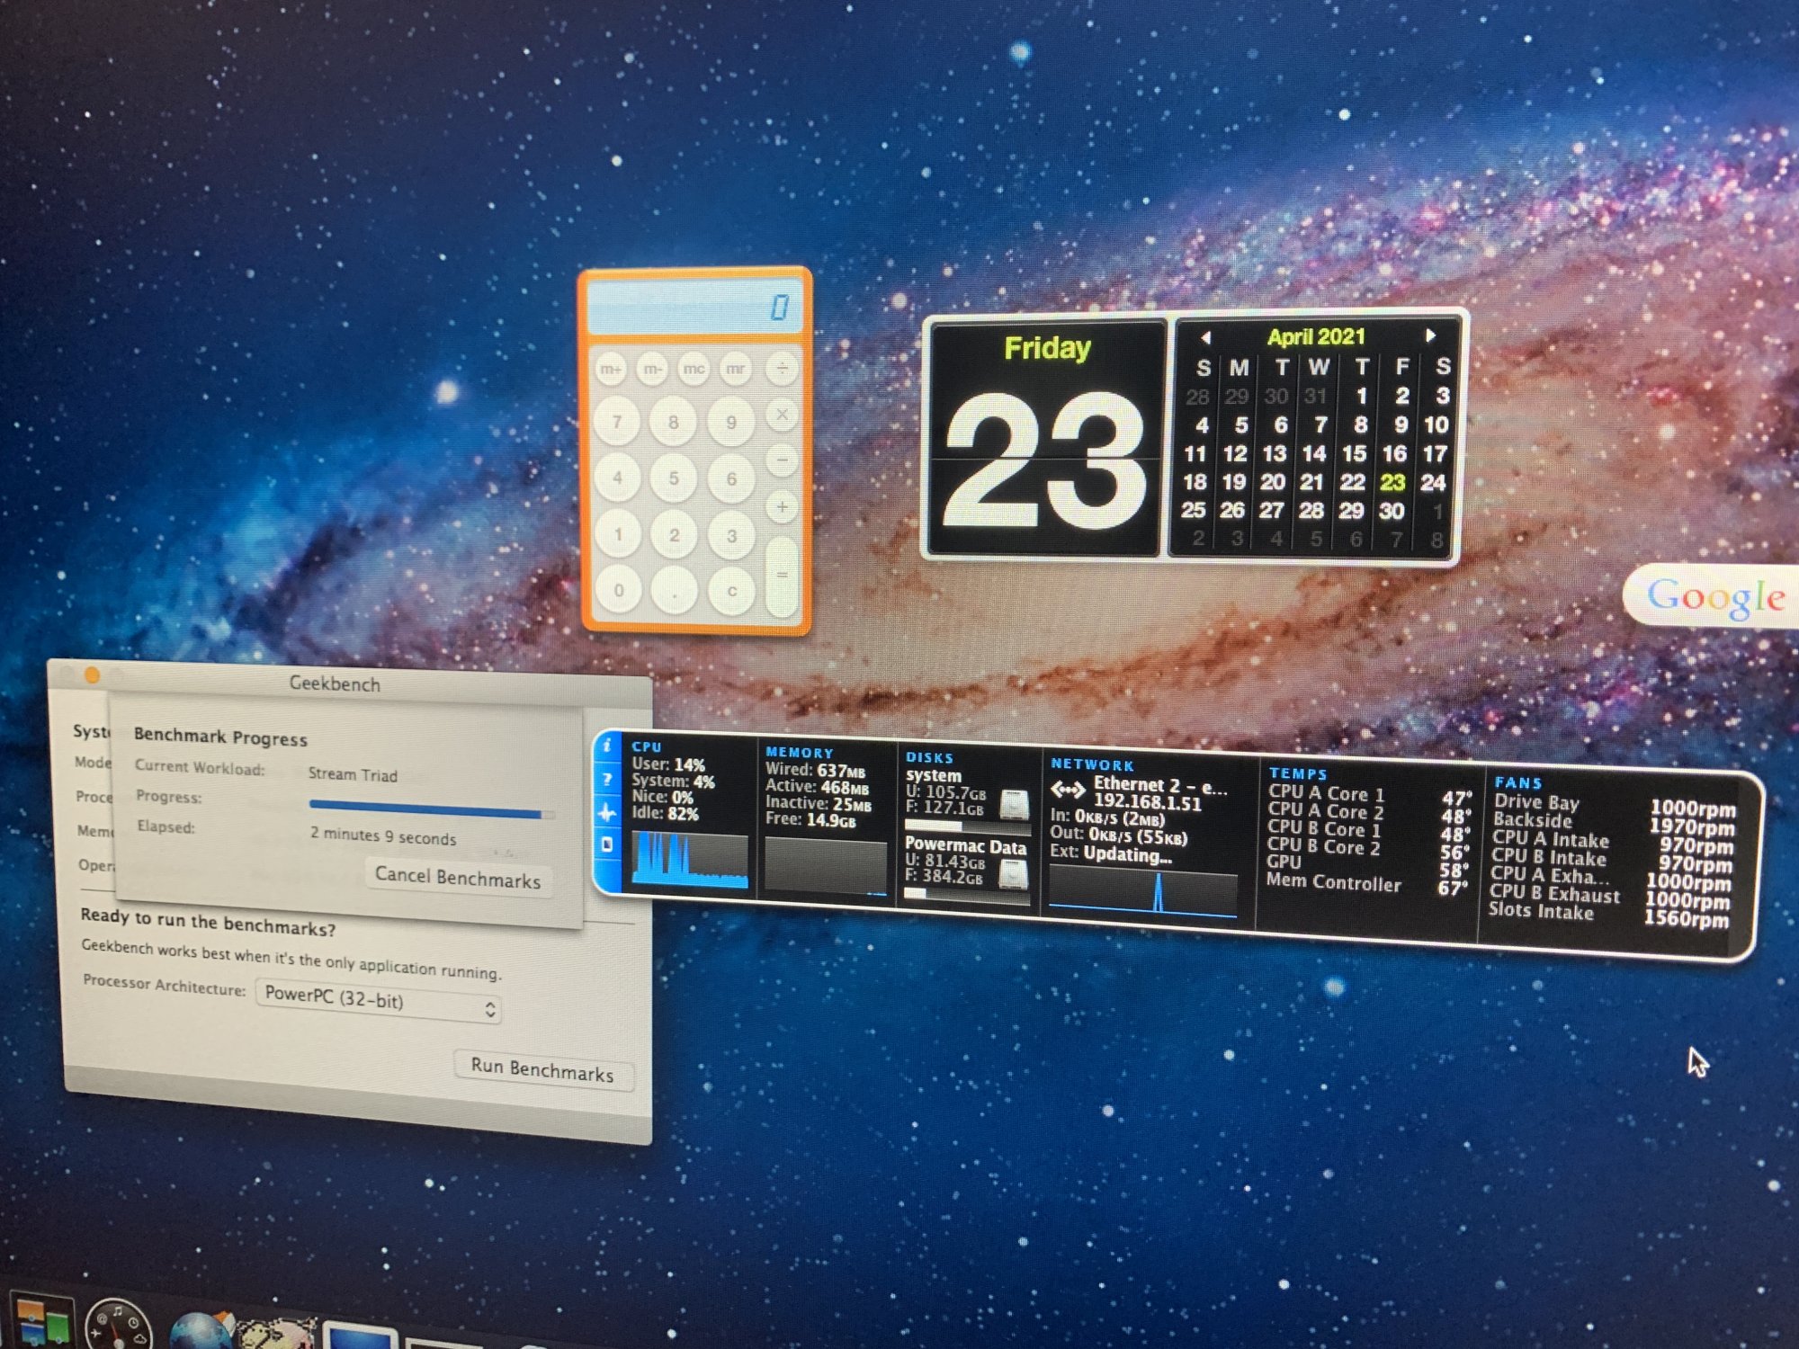Tap calculator digit 9
1799x1349 pixels.
pyautogui.click(x=730, y=423)
